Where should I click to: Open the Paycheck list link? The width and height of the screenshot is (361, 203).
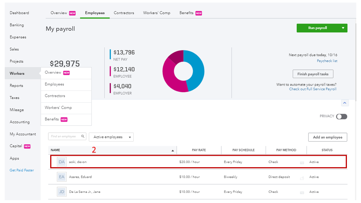pos(327,61)
